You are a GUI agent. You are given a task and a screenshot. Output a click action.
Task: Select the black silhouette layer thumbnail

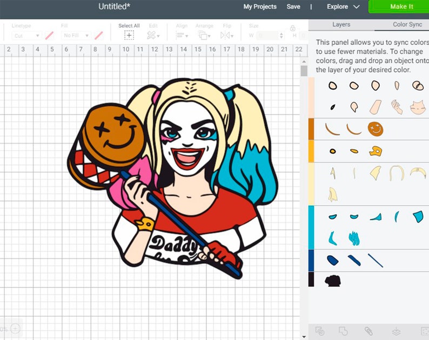click(333, 281)
